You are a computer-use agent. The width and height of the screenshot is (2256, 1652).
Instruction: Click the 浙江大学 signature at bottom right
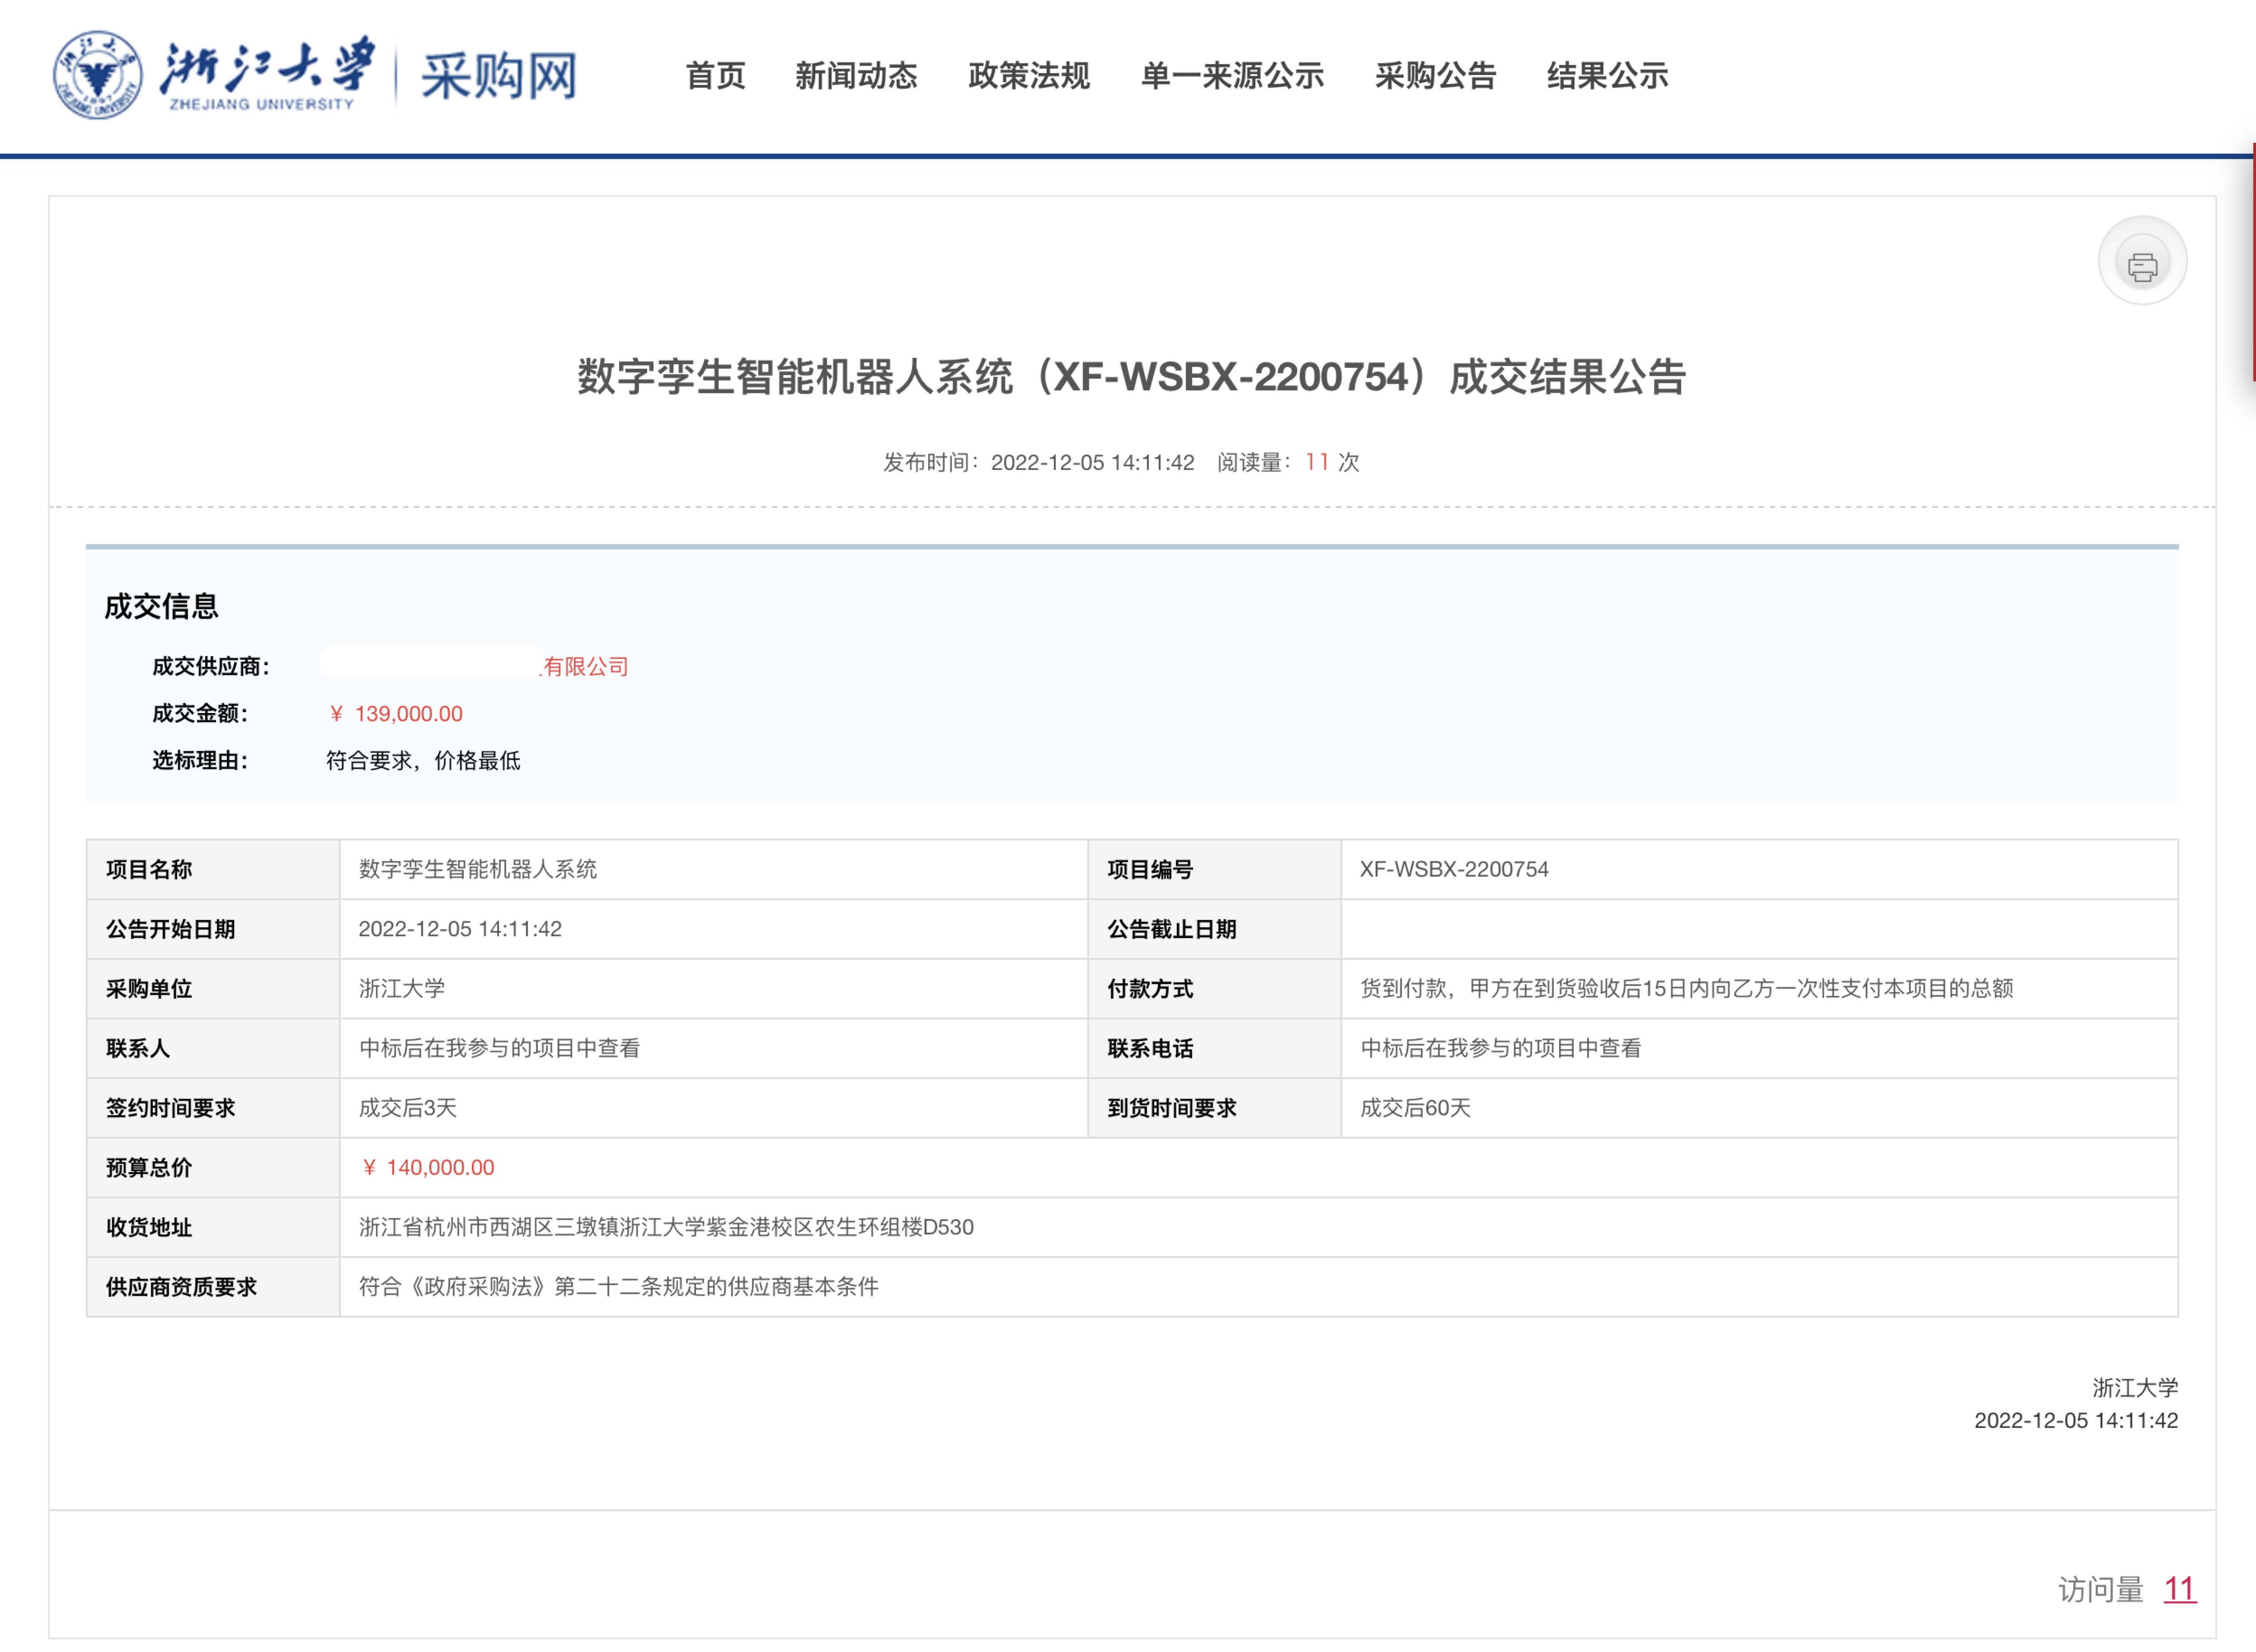[2135, 1387]
